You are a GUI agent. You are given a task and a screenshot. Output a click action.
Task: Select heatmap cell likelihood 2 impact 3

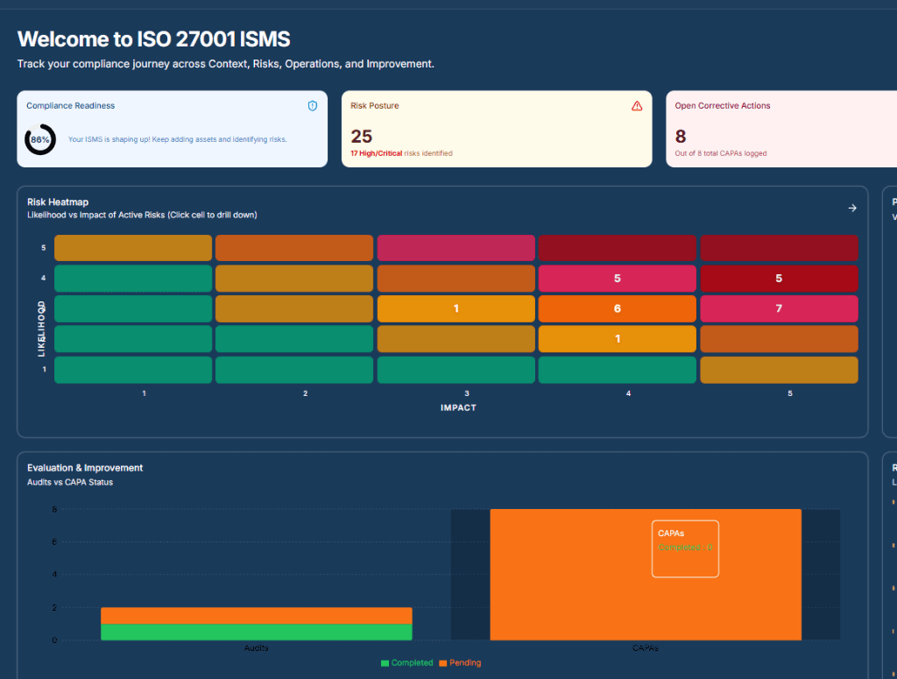[456, 339]
